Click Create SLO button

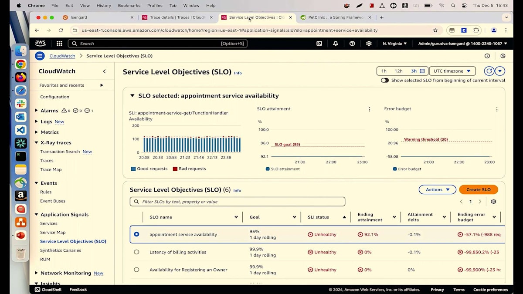tap(479, 189)
